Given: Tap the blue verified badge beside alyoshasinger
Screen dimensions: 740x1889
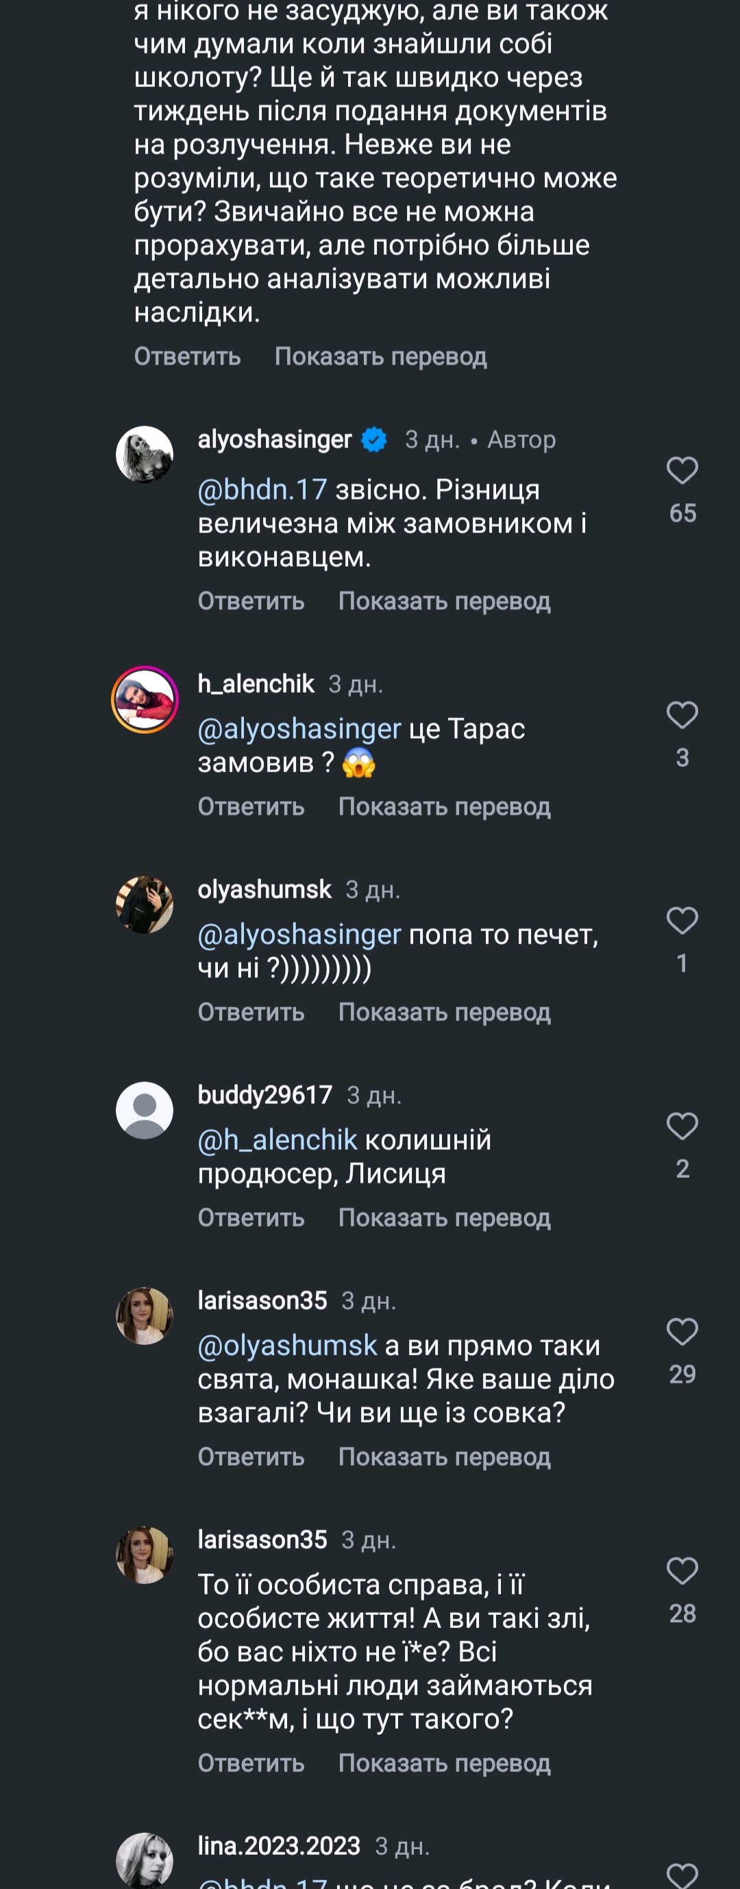Looking at the screenshot, I should click(374, 440).
